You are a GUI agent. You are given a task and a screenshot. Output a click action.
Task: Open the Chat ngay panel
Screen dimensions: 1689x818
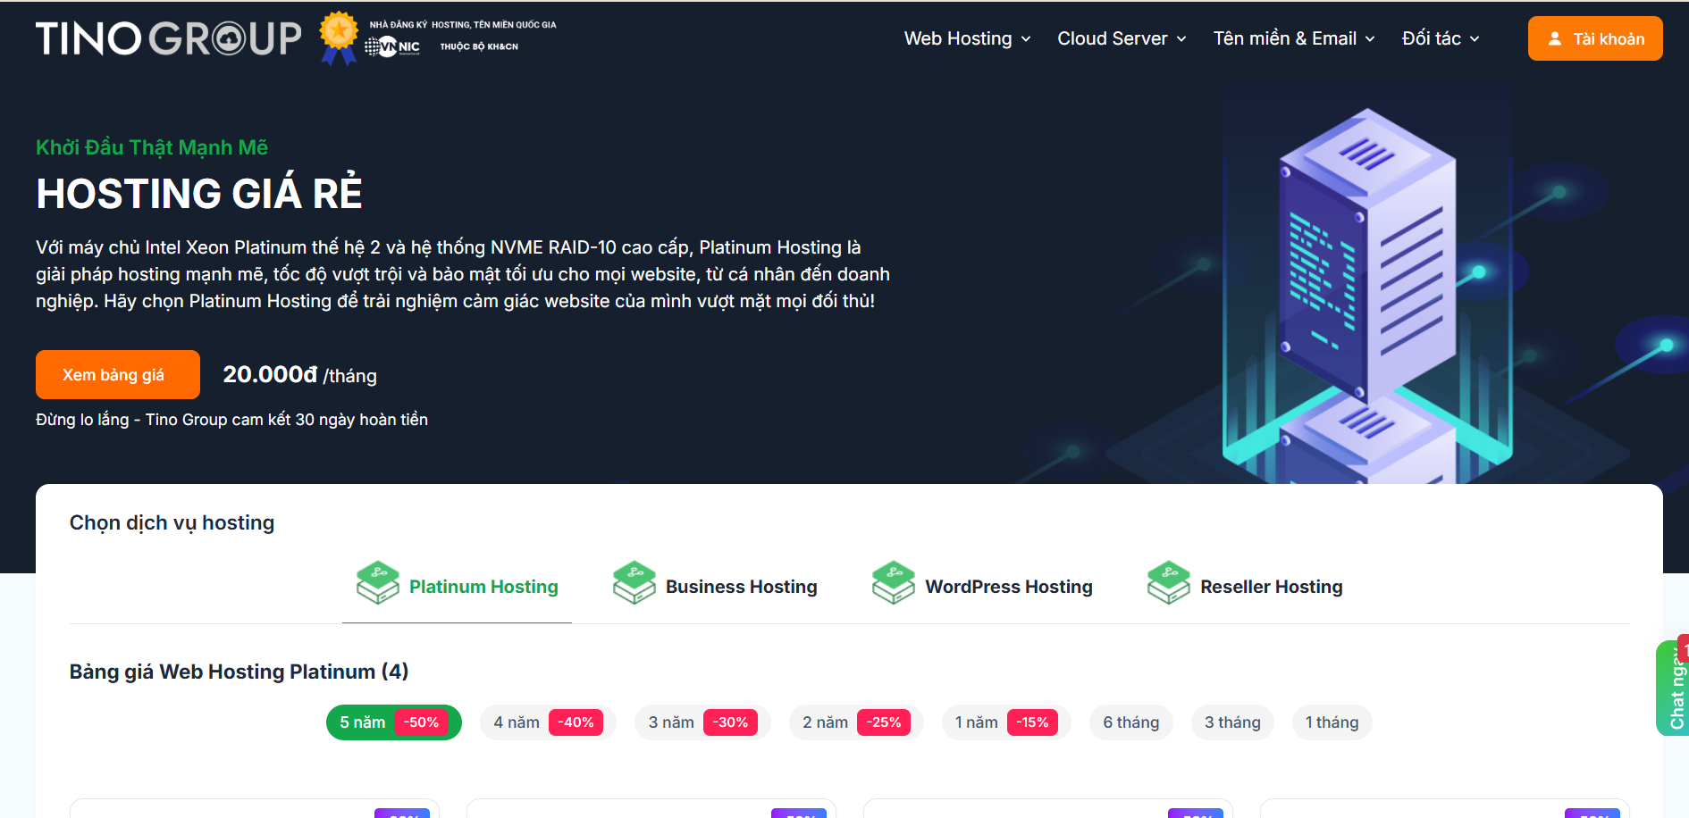pyautogui.click(x=1676, y=688)
